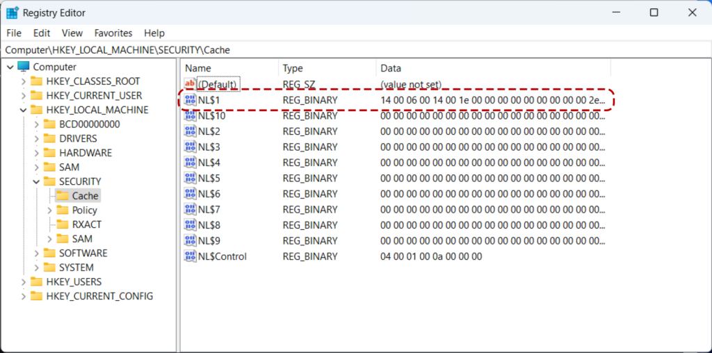Close the Registry Editor window

tap(692, 13)
